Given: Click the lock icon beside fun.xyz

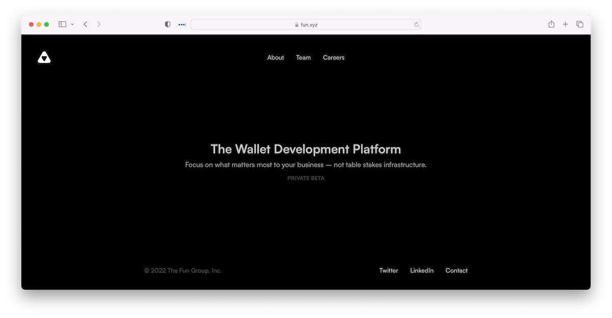Looking at the screenshot, I should coord(296,25).
